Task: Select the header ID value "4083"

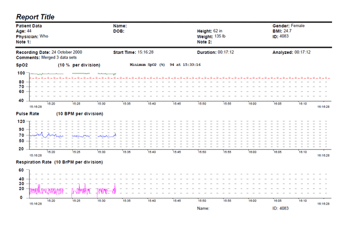Action: 284,36
